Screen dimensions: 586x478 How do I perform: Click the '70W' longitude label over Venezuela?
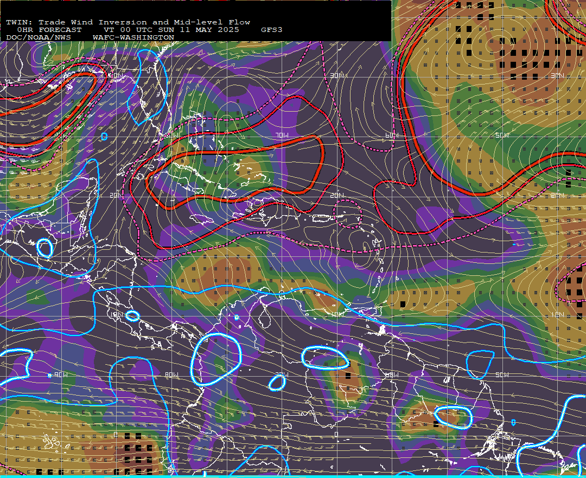(x=282, y=374)
